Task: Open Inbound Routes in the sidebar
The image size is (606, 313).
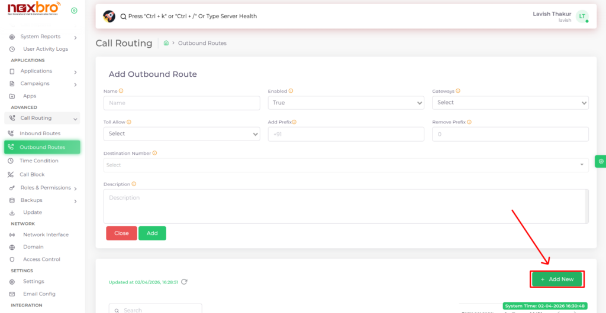Action: [40, 133]
